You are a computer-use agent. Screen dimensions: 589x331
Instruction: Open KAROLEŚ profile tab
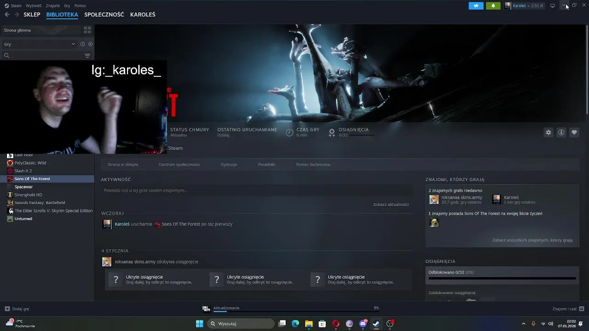click(x=143, y=15)
